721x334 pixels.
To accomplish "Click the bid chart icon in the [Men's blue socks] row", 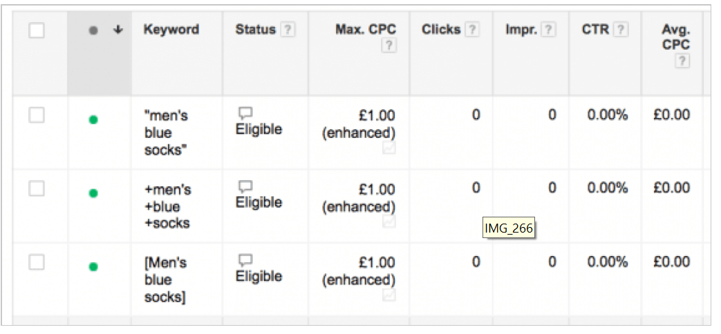I will 389,295.
